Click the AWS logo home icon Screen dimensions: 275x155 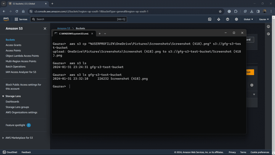tap(6, 19)
